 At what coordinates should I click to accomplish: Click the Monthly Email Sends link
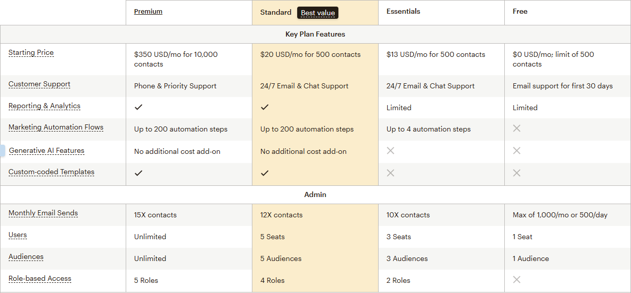click(43, 213)
